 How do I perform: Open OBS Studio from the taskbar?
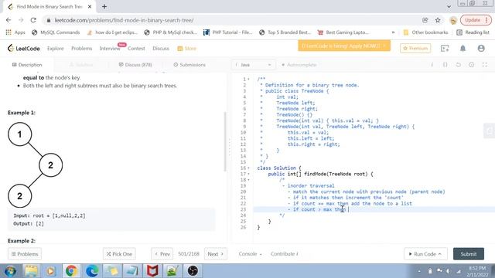(193, 271)
